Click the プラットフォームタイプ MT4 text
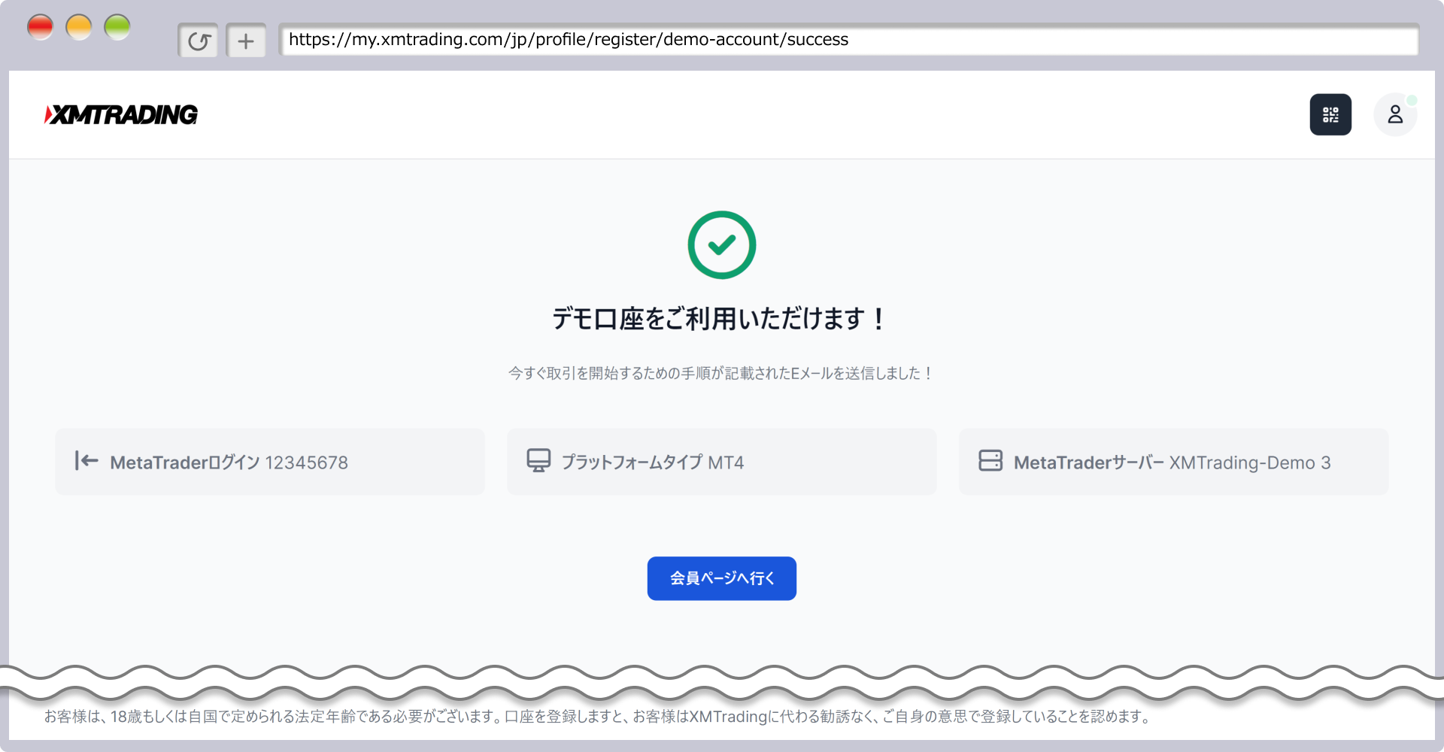This screenshot has height=752, width=1444. tap(652, 462)
